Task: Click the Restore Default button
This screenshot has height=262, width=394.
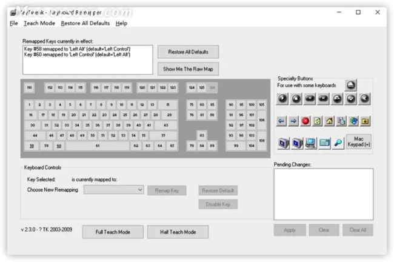Action: coord(218,190)
